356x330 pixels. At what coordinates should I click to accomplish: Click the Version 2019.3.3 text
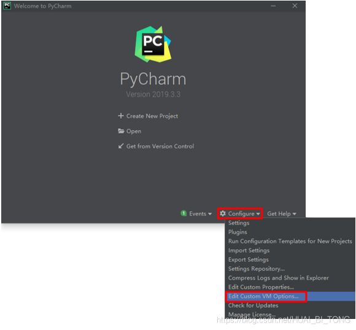[x=153, y=94]
